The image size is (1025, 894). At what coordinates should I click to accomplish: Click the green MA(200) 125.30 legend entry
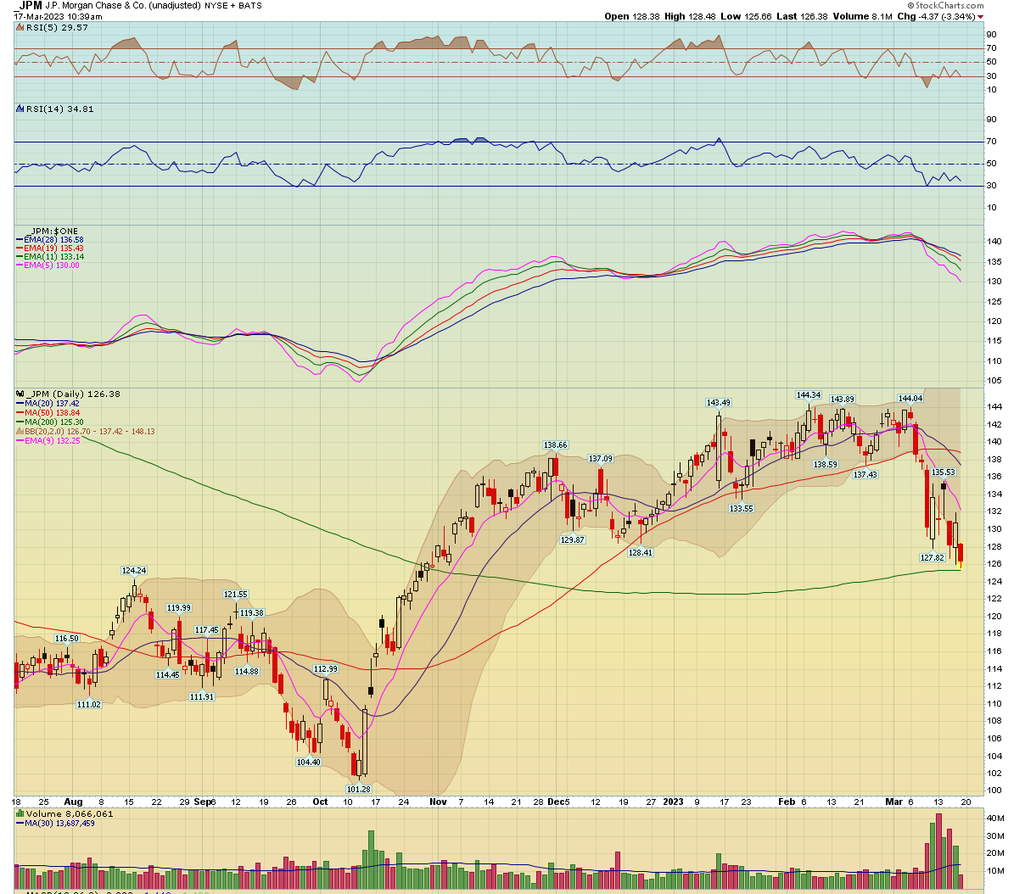tap(53, 422)
